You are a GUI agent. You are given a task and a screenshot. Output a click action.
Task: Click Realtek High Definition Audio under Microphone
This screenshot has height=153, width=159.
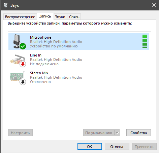(56, 42)
